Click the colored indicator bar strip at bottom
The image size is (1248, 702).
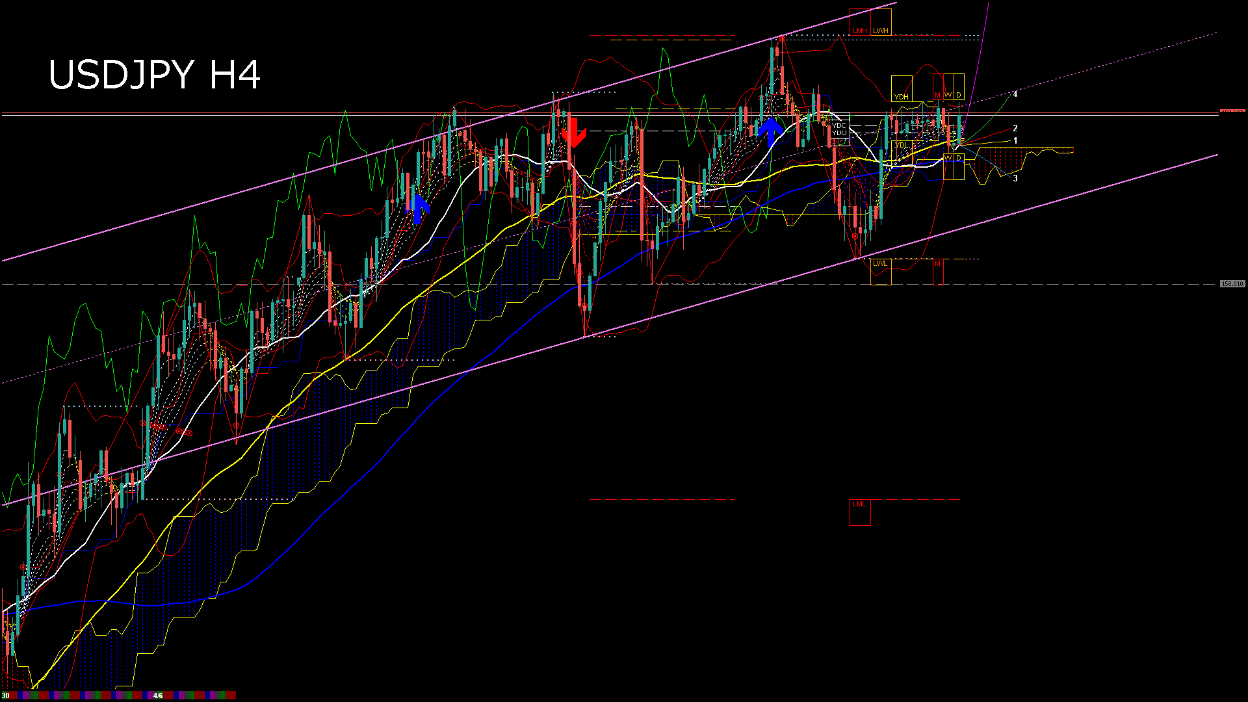[x=97, y=695]
